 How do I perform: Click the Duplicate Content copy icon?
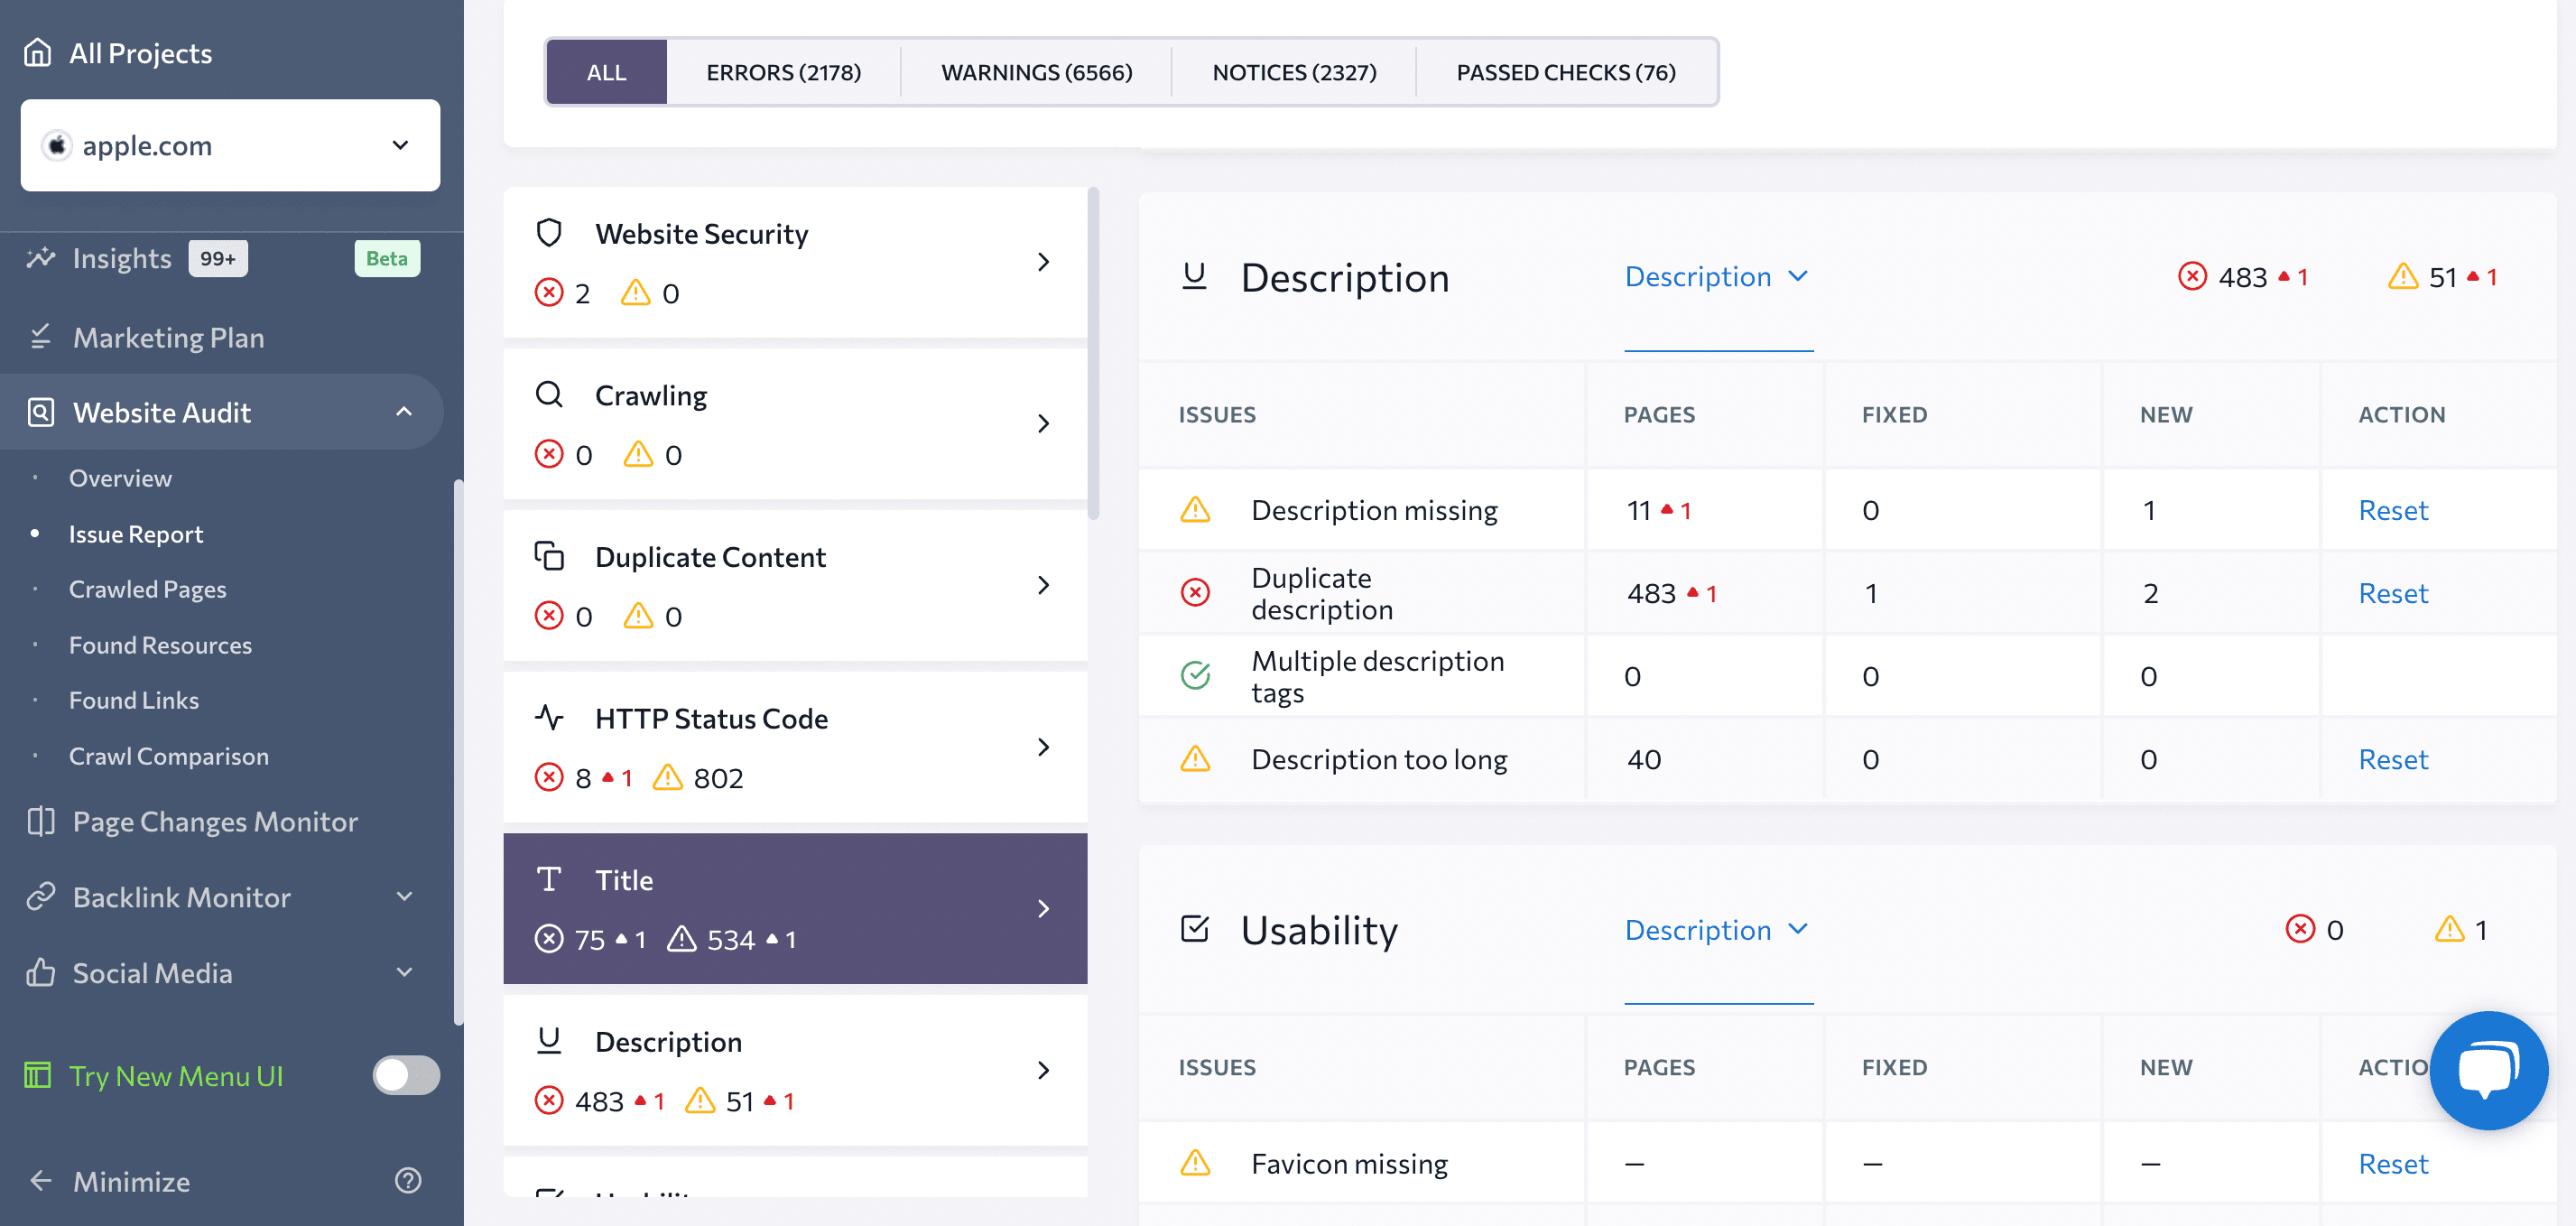point(549,555)
